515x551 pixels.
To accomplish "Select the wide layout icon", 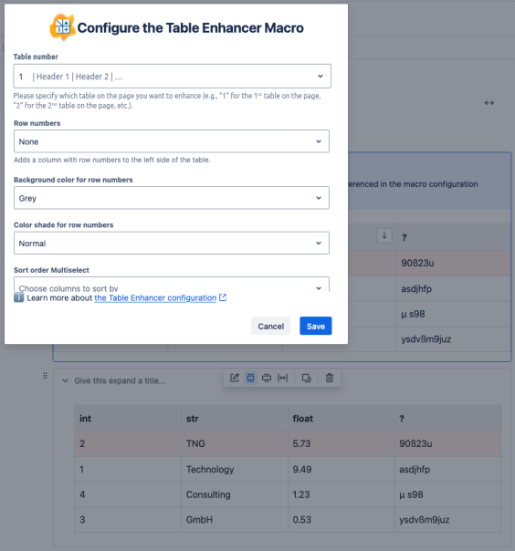I will pos(267,378).
